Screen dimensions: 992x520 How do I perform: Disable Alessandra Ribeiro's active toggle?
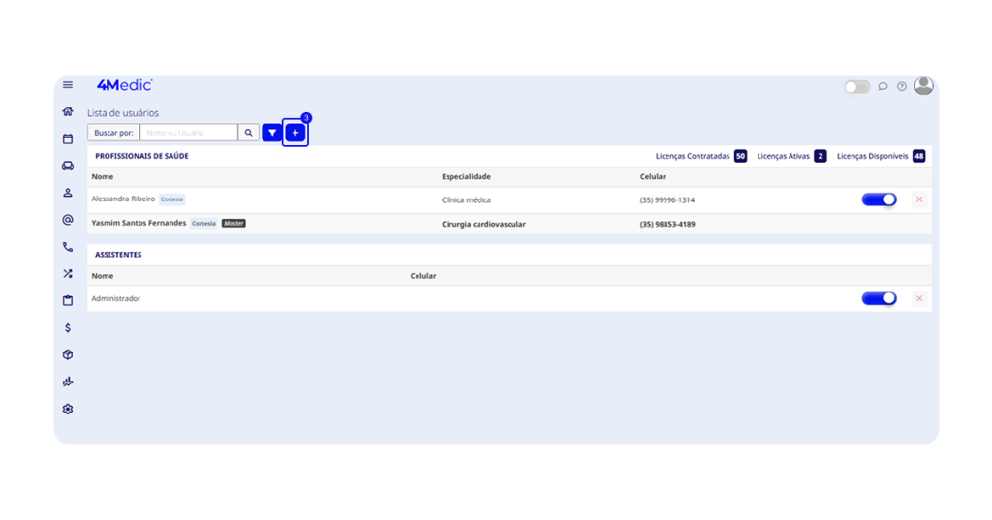879,199
